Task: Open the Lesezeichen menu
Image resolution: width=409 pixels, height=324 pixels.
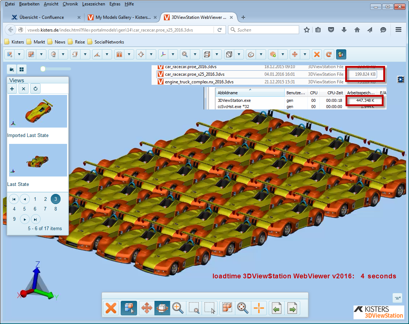Action: [x=94, y=4]
